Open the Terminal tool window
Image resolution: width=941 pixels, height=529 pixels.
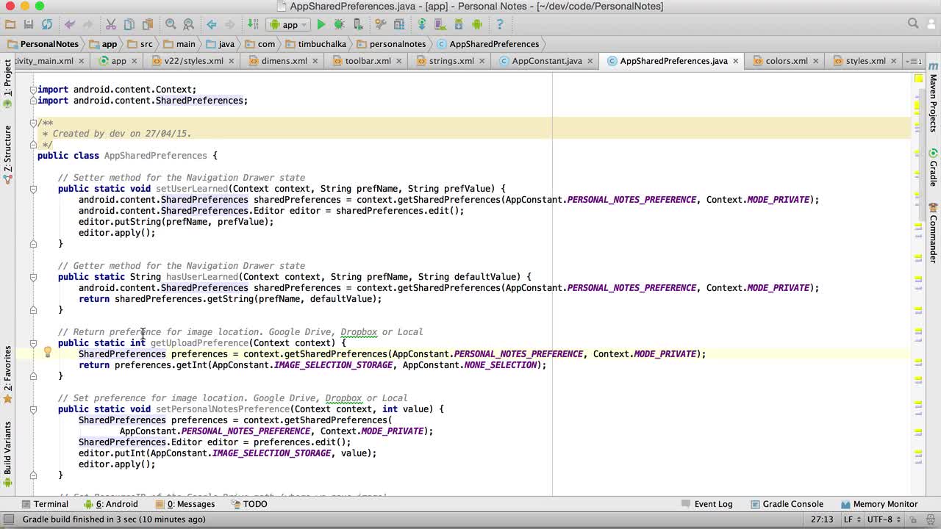coord(45,504)
